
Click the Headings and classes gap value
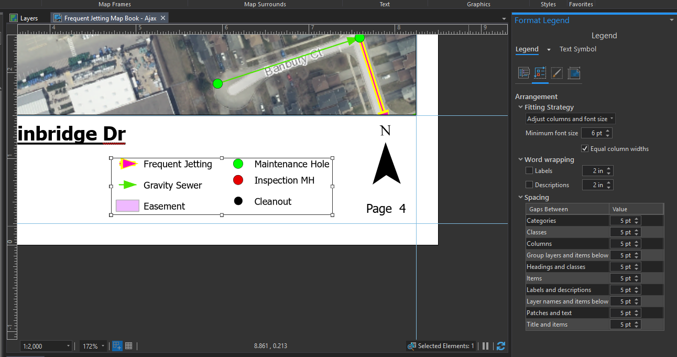click(625, 267)
